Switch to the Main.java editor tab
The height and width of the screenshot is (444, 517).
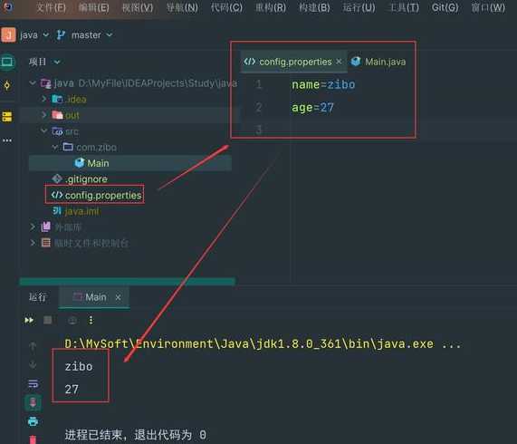(x=378, y=62)
